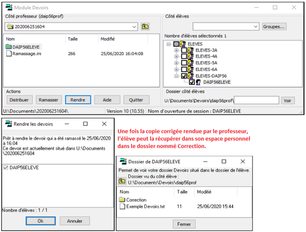The height and width of the screenshot is (232, 306).
Task: Click the DAIP56ELEVE student icon in the tree
Action: pos(199,82)
